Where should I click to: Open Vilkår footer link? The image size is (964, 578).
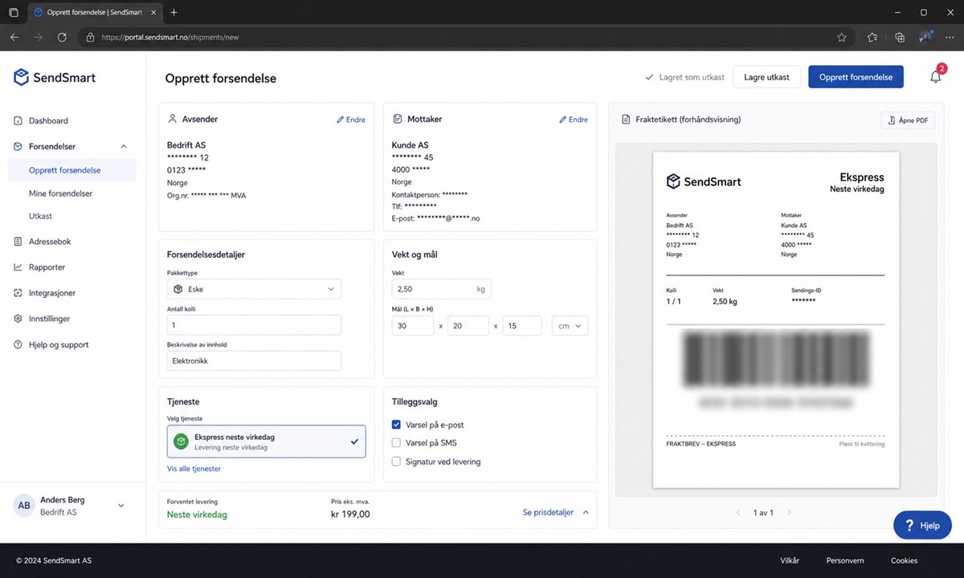[x=790, y=560]
